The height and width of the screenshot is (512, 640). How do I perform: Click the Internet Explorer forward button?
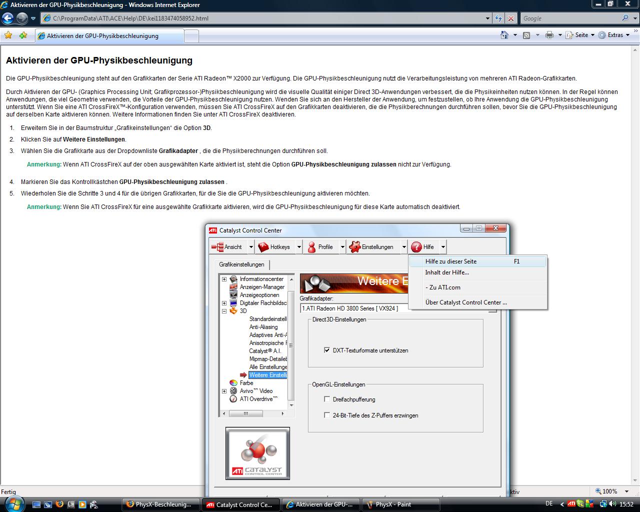click(22, 18)
